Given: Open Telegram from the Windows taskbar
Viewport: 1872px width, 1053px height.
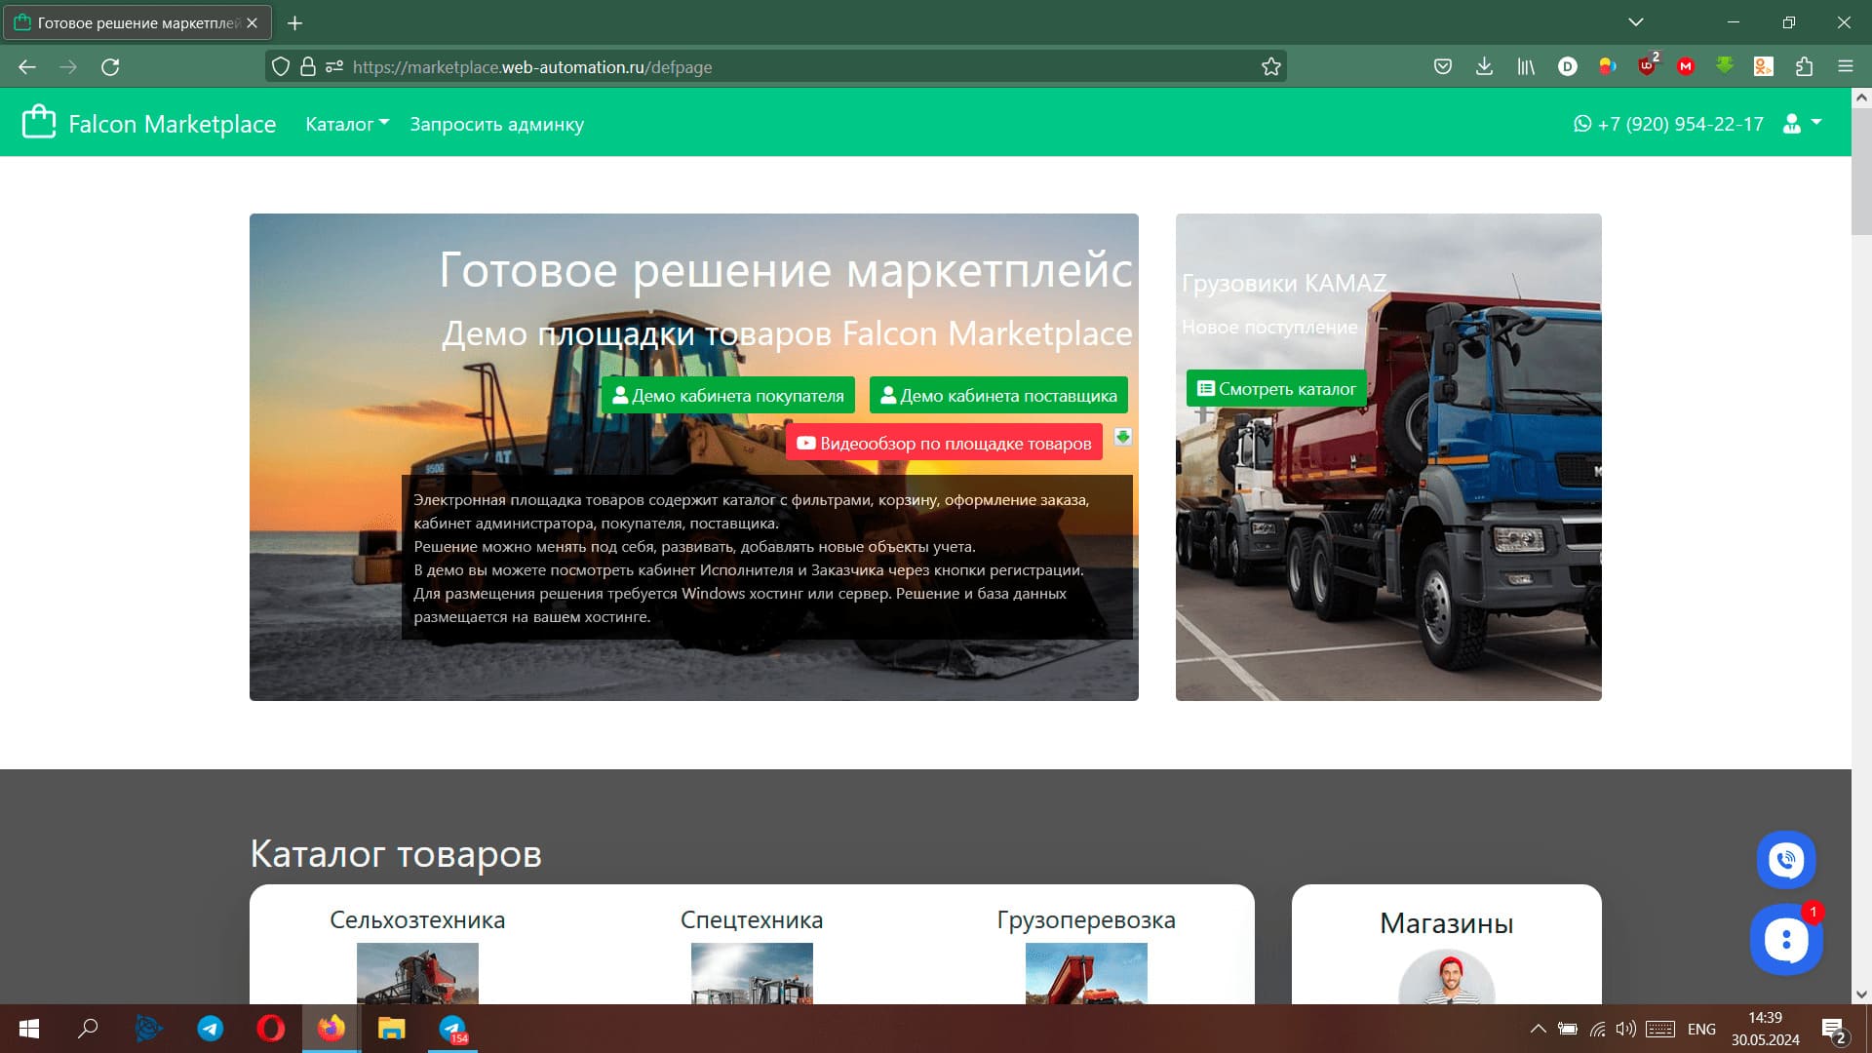Looking at the screenshot, I should (x=211, y=1029).
